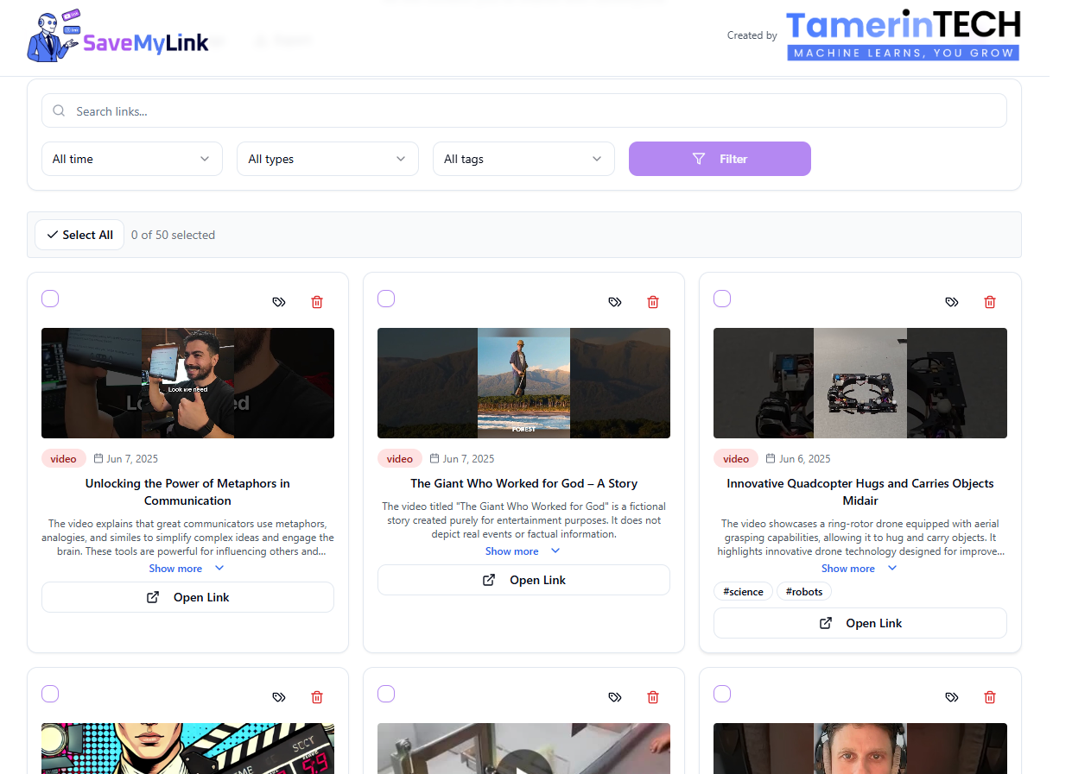Screen dimensions: 1072x774
Task: Click the video badge on Quadcopter card
Action: coord(736,459)
